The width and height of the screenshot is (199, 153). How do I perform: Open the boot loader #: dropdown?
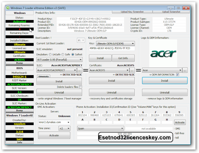81,40
